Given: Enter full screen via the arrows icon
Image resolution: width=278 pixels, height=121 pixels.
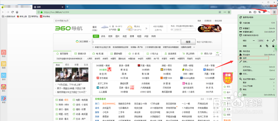Looking at the screenshot, I should (273, 41).
